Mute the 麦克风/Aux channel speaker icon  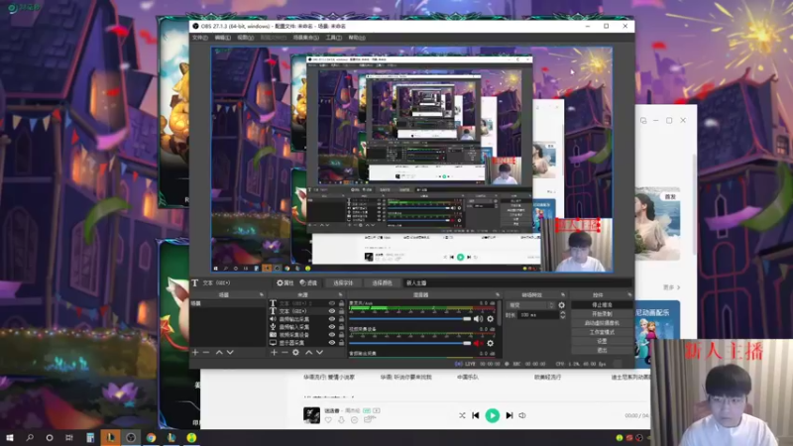click(478, 318)
